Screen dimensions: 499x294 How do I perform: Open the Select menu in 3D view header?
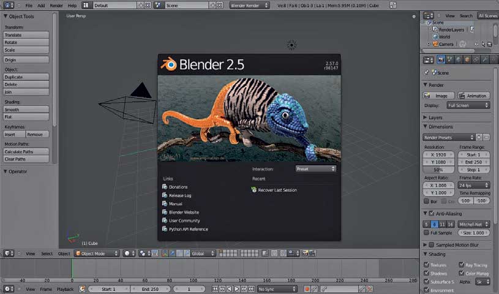(47, 254)
